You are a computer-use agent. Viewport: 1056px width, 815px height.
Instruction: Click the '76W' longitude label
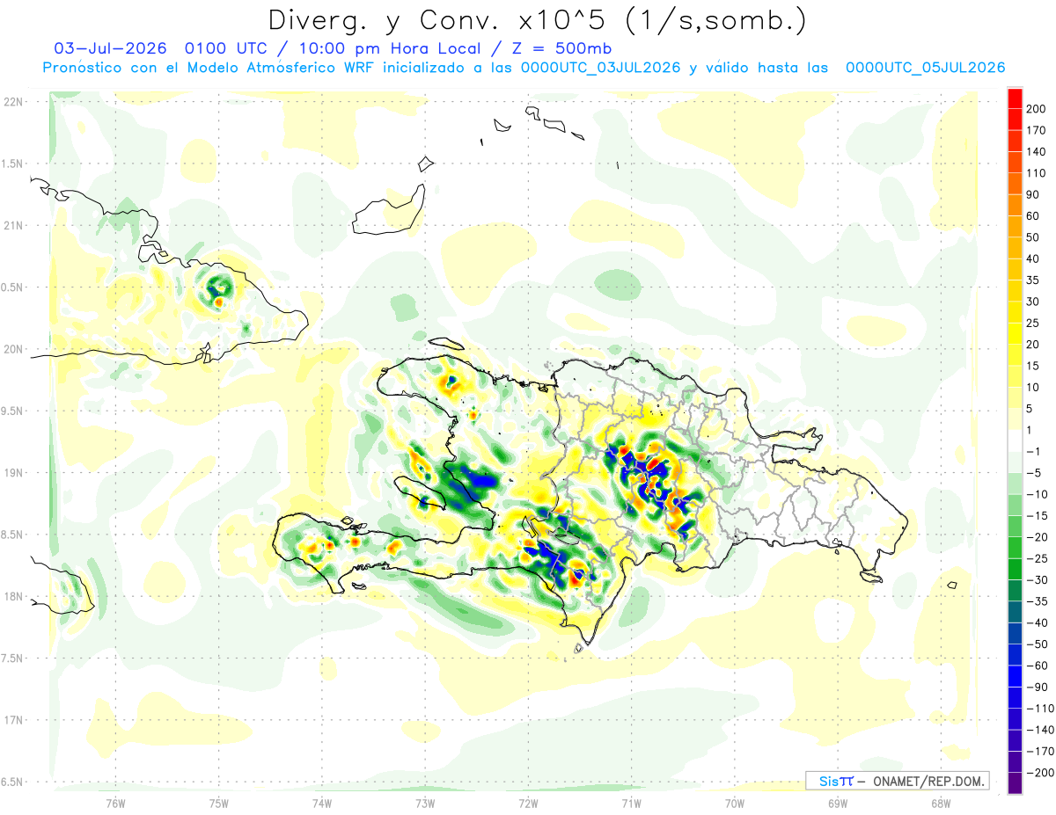[x=115, y=802]
